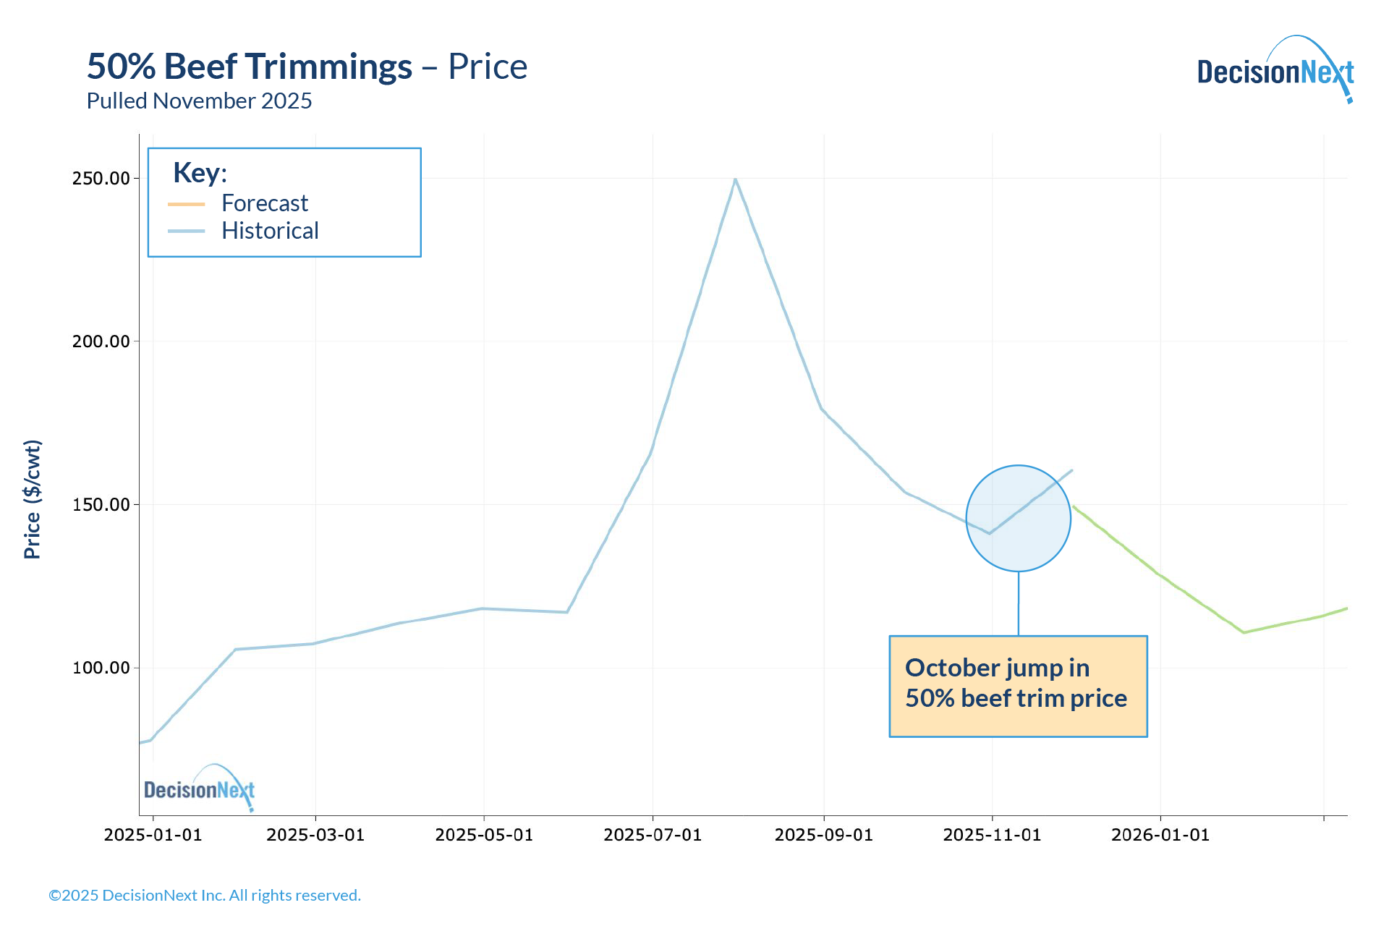1389x926 pixels.
Task: Click the Historical legend label
Action: [x=270, y=231]
